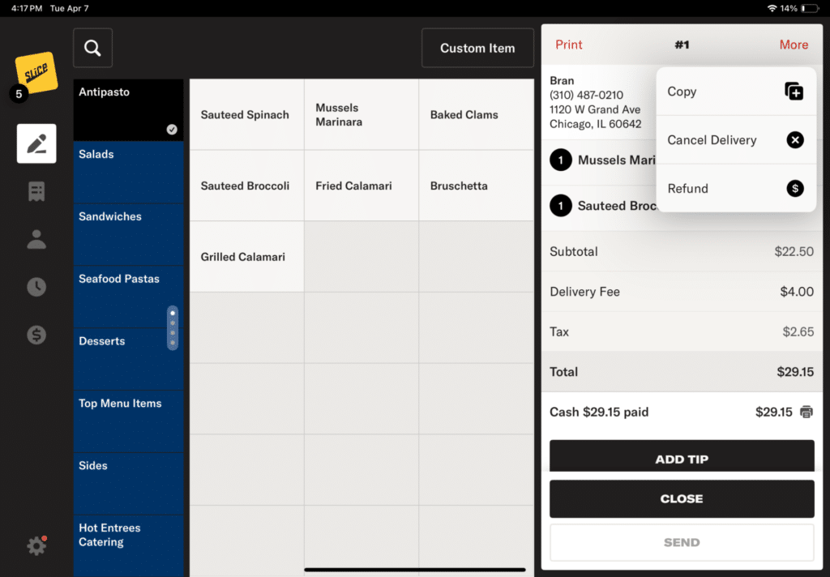Select the Mussels Mari order line
Viewport: 830px width, 577px height.
(x=602, y=160)
